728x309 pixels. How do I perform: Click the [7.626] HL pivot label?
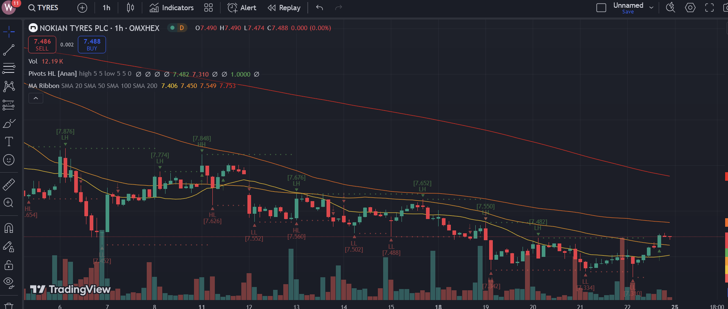pyautogui.click(x=212, y=218)
